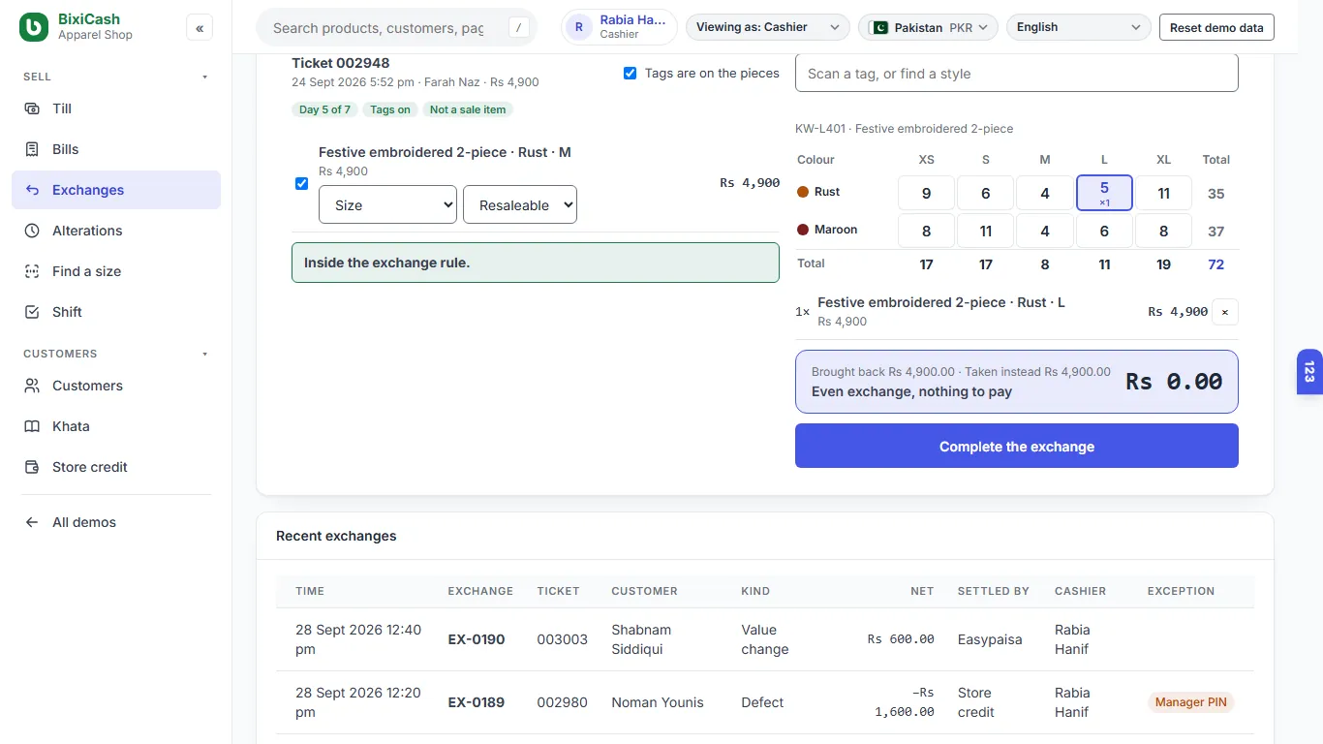
Task: Click the Exchanges return-arrow icon
Action: [x=32, y=190]
